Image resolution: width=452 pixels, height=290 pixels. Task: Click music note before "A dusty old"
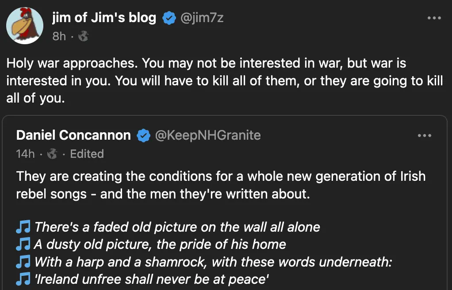[23, 244]
